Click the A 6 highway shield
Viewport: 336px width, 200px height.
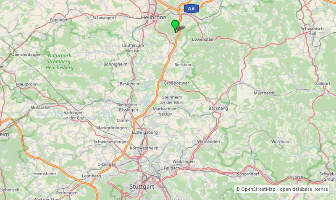[x=191, y=8]
